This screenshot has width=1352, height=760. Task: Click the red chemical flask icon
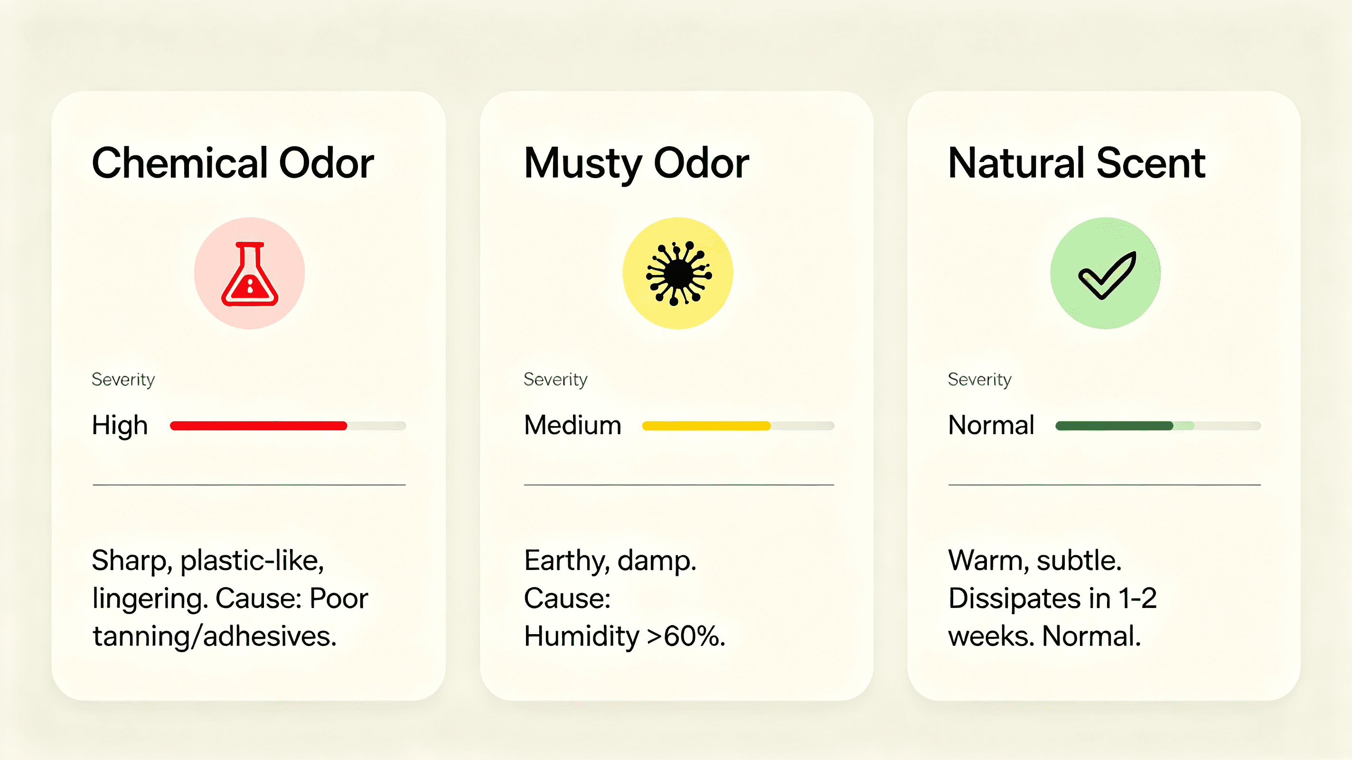pyautogui.click(x=250, y=274)
